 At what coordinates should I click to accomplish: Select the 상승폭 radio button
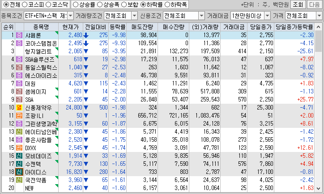pos(100,4)
